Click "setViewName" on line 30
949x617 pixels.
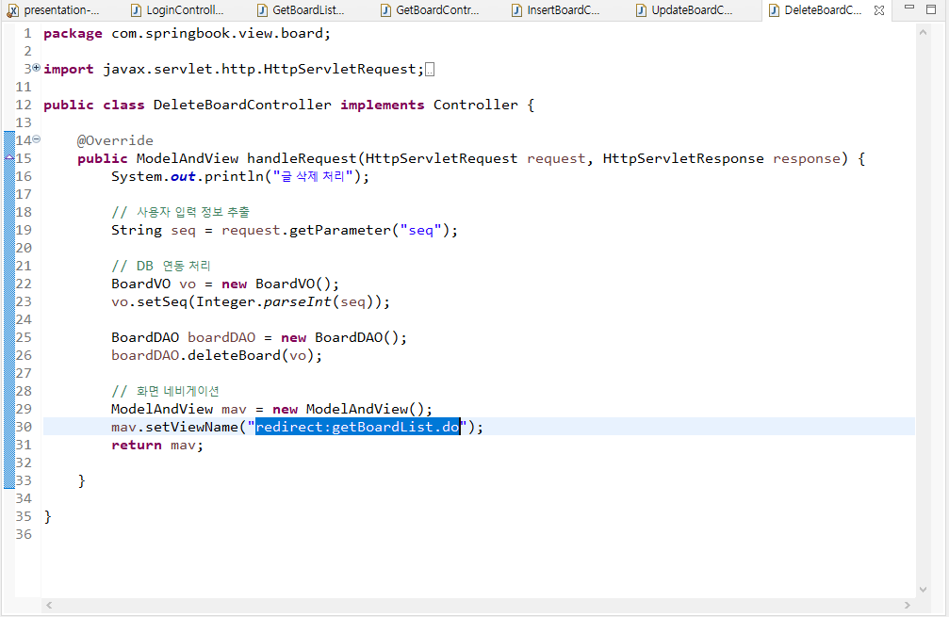[x=192, y=427]
